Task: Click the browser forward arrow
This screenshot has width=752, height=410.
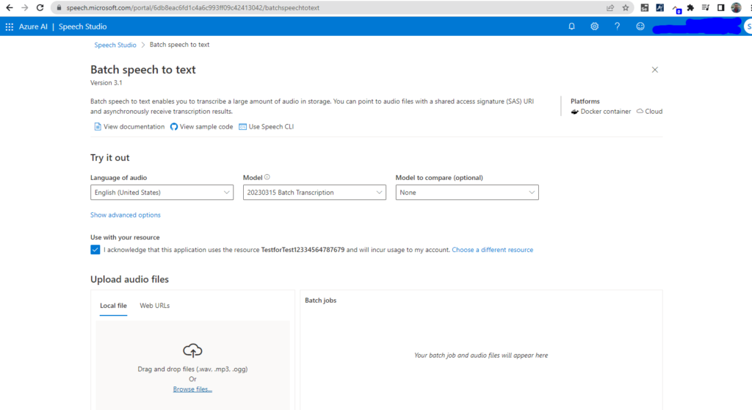Action: pos(24,7)
